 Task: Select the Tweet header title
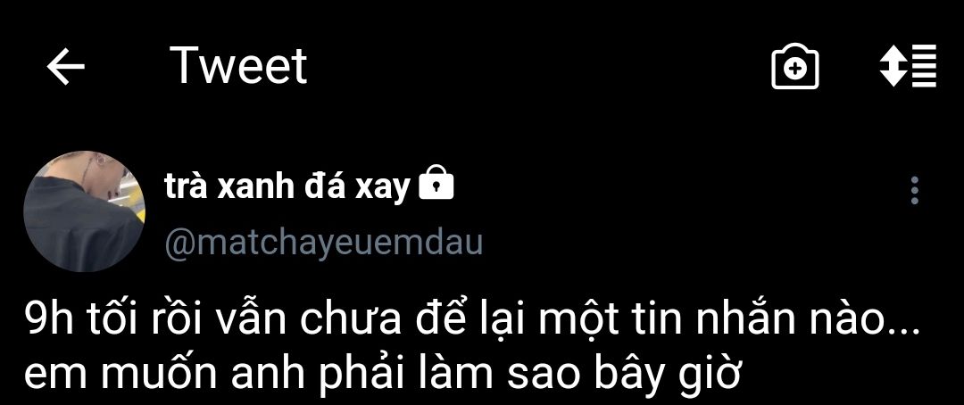pyautogui.click(x=238, y=65)
